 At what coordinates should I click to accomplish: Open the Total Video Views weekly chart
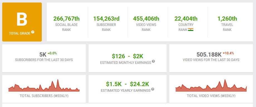pos(211,86)
